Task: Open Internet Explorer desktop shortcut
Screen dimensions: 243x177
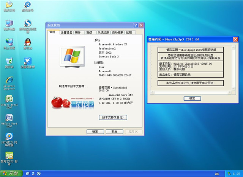Action: pos(9,80)
